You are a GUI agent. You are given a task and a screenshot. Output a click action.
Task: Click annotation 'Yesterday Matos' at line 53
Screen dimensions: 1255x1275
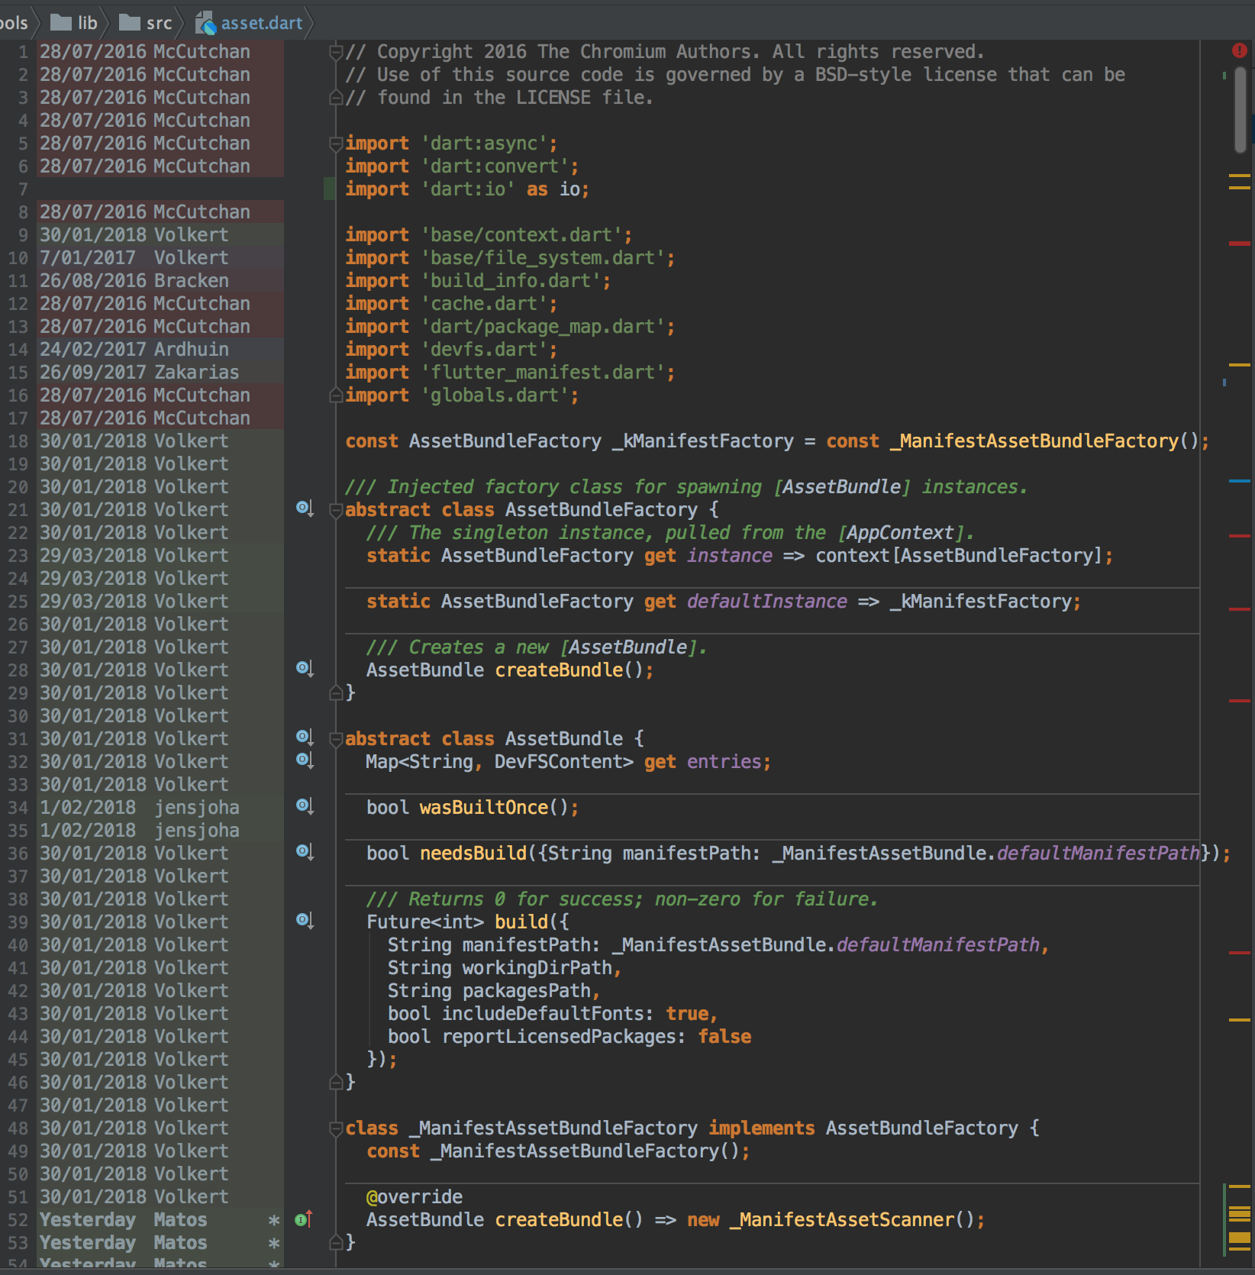coord(124,1242)
